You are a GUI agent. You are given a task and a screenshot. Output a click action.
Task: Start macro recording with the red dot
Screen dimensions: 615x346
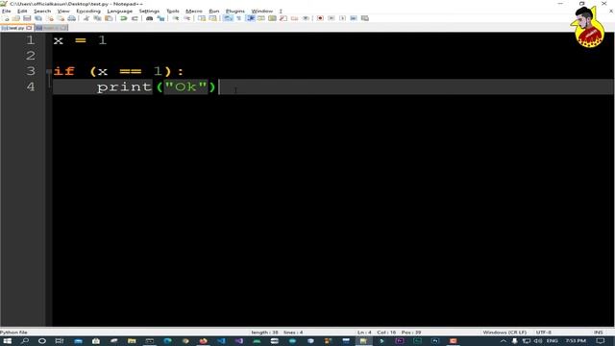(x=320, y=18)
